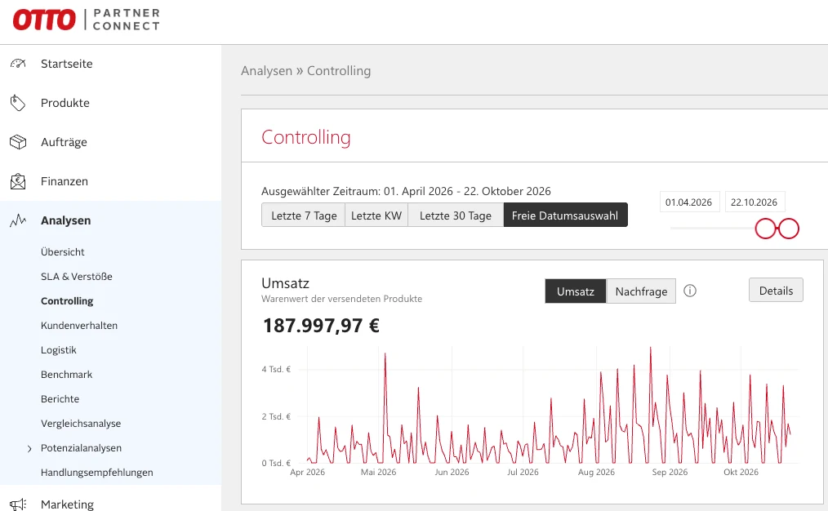The height and width of the screenshot is (511, 828).
Task: Open the Finanzen section
Action: (65, 181)
